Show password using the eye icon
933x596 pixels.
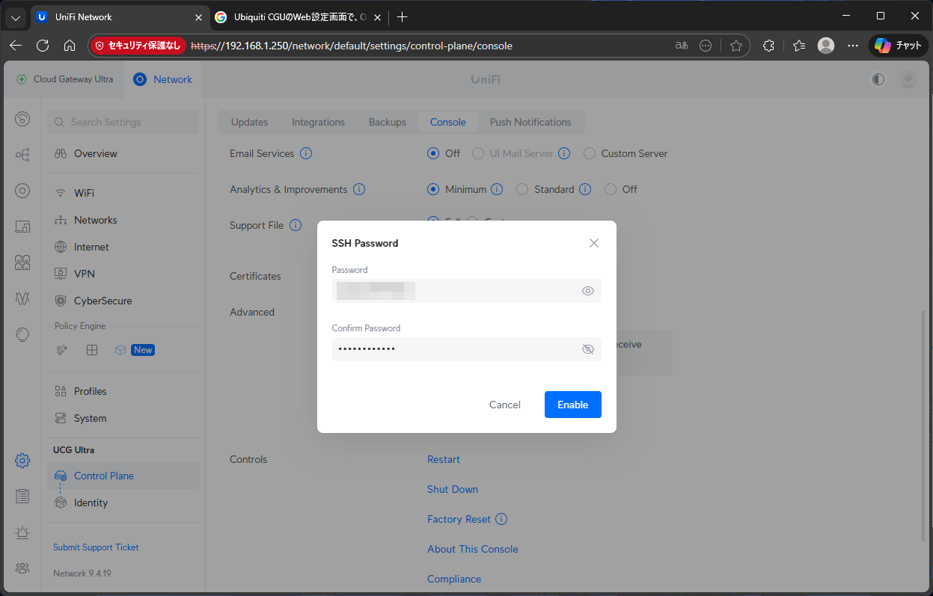(x=587, y=291)
